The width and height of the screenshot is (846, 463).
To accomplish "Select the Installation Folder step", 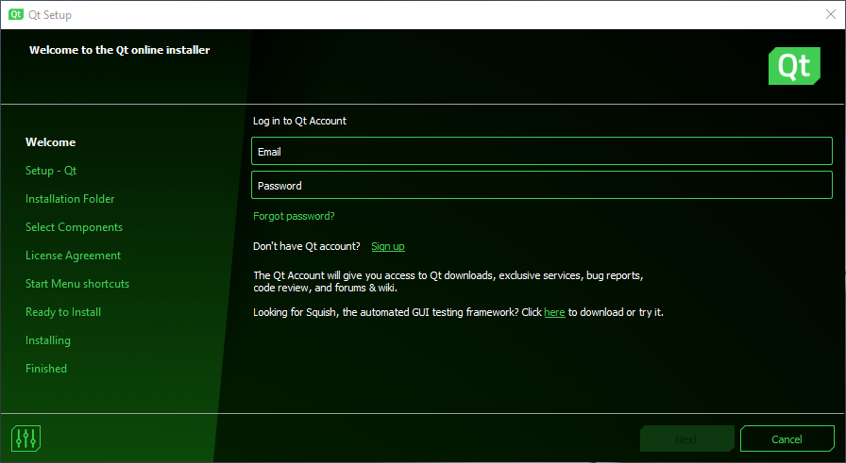I will (x=70, y=199).
